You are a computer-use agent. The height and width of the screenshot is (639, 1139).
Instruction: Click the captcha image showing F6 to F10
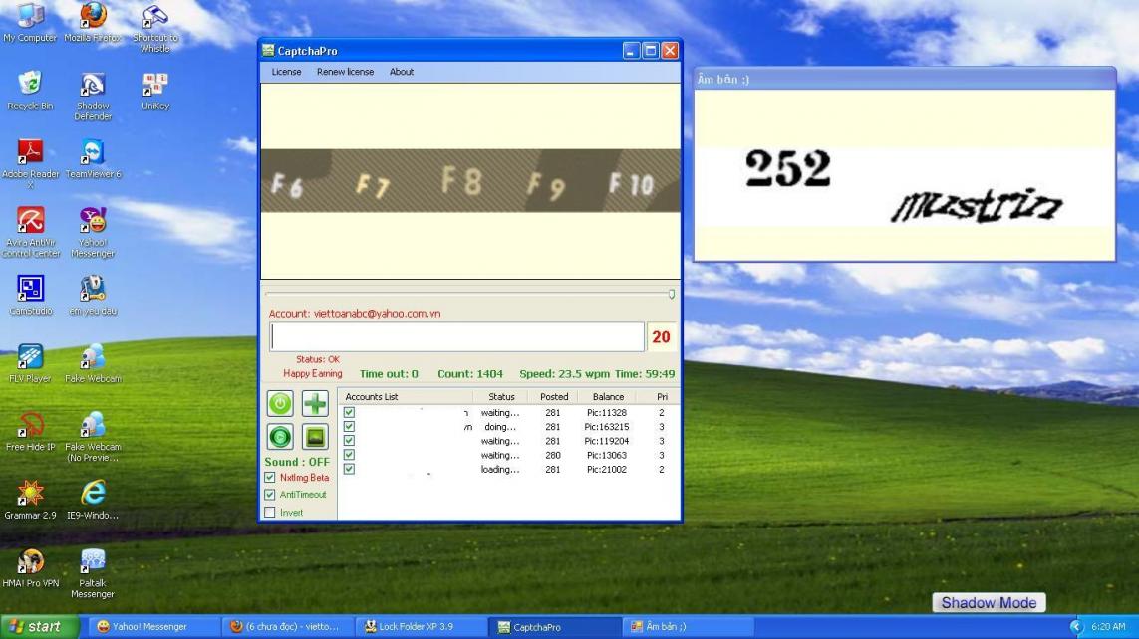470,180
